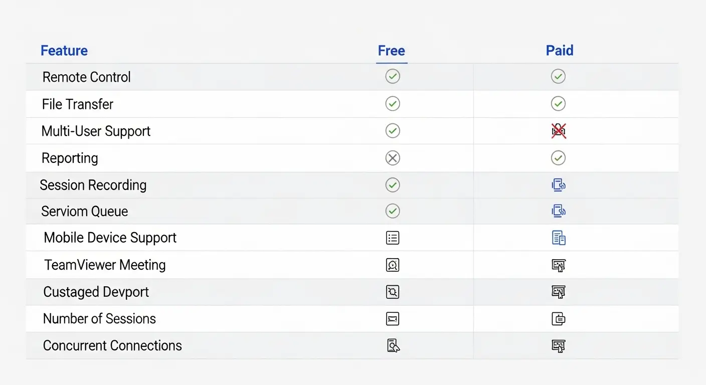Click the Number of Sessions Paid icon
Image resolution: width=706 pixels, height=385 pixels.
[559, 318]
